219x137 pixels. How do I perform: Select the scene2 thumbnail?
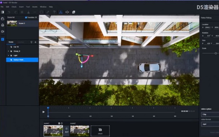click(x=80, y=131)
